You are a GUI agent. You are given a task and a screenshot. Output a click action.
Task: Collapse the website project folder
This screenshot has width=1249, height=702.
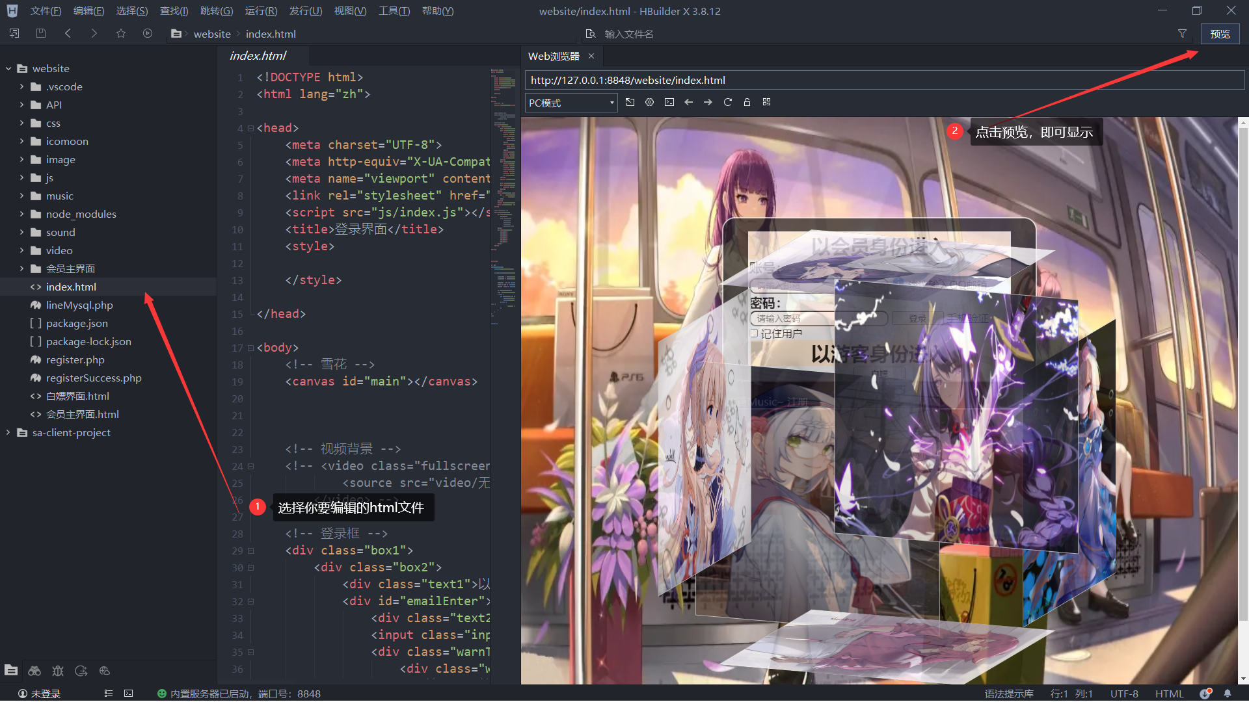coord(8,68)
